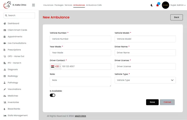Open Client Smart Cards in the sidebar

17,30
